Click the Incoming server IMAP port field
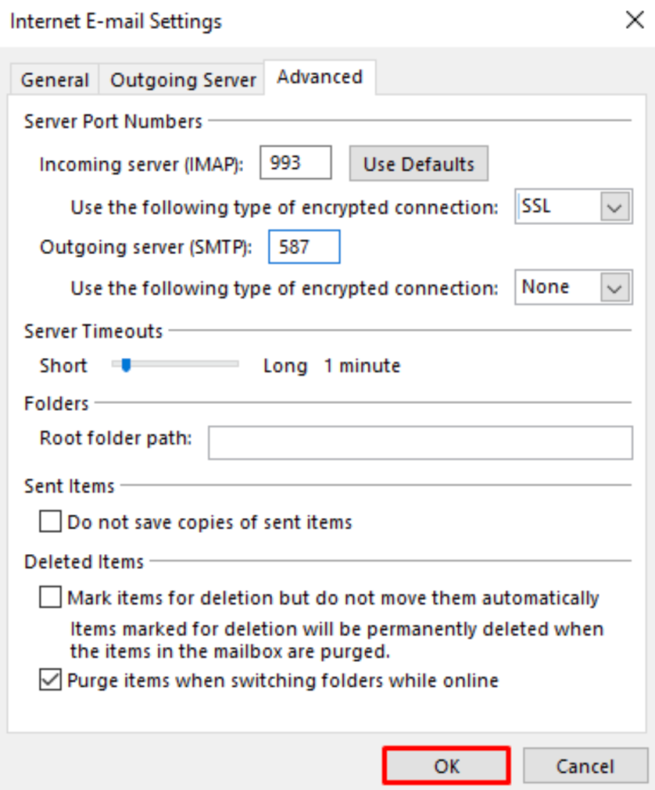The width and height of the screenshot is (655, 790). coord(294,162)
